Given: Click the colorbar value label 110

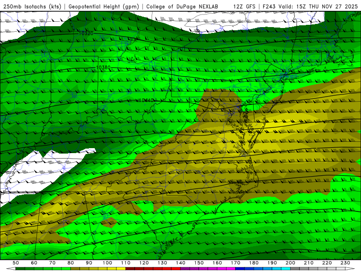Looking at the screenshot, I should pyautogui.click(x=126, y=263).
